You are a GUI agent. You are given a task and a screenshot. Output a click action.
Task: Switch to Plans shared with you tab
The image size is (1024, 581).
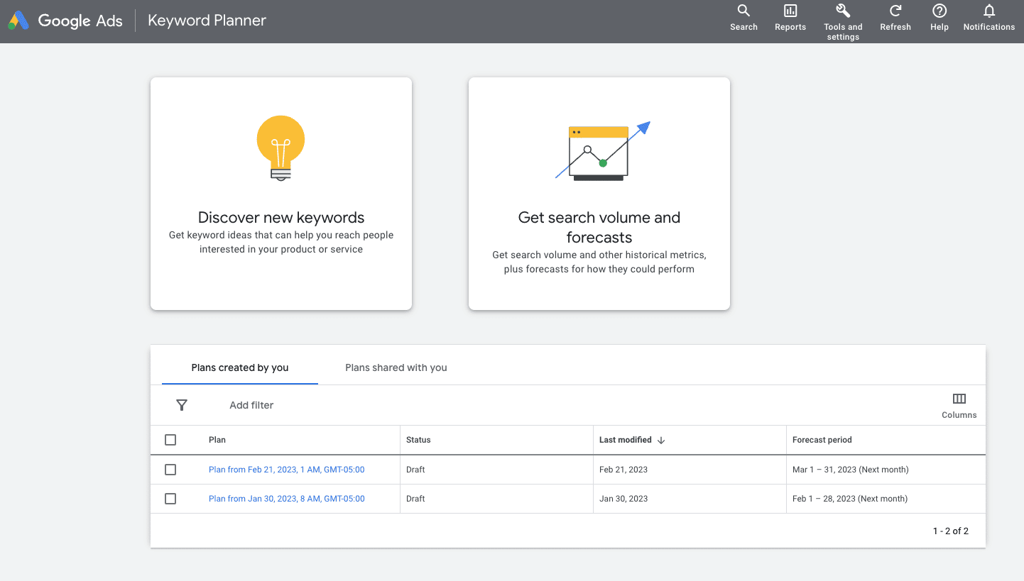click(396, 367)
